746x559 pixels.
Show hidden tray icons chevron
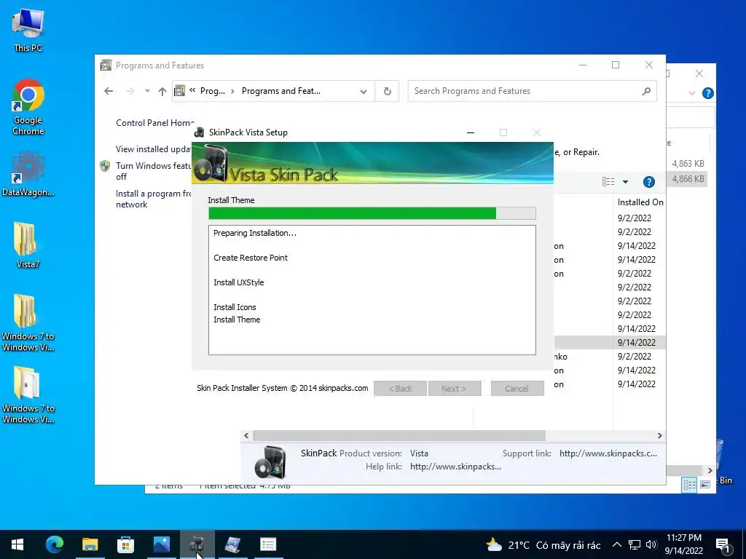point(616,544)
